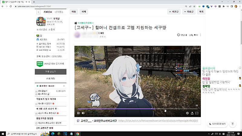Image resolution: width=242 pixels, height=136 pixels.
Task: Toggle 다크 모드로 보기 dark mode
Action: (x=217, y=124)
